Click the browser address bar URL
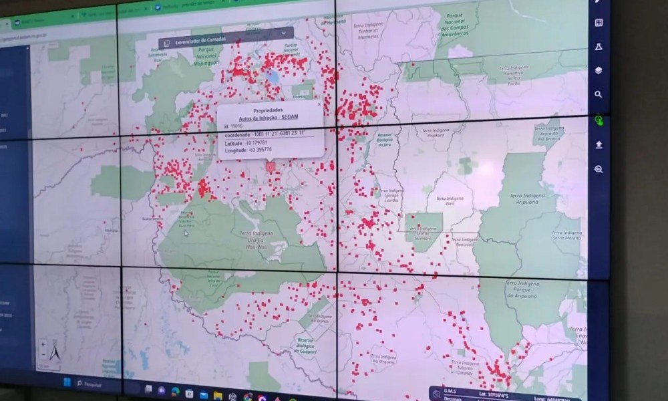 pos(25,37)
